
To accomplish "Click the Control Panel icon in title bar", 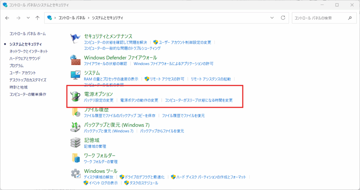I will click(x=5, y=5).
